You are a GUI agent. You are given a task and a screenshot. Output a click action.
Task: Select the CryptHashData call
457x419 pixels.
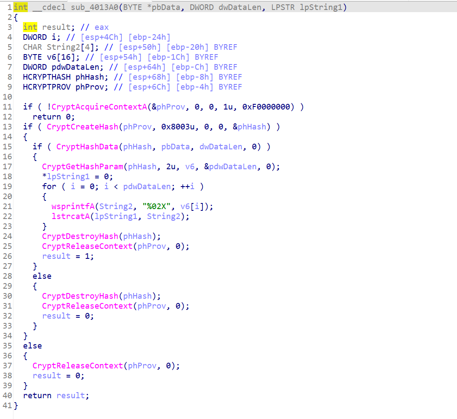tap(87, 147)
